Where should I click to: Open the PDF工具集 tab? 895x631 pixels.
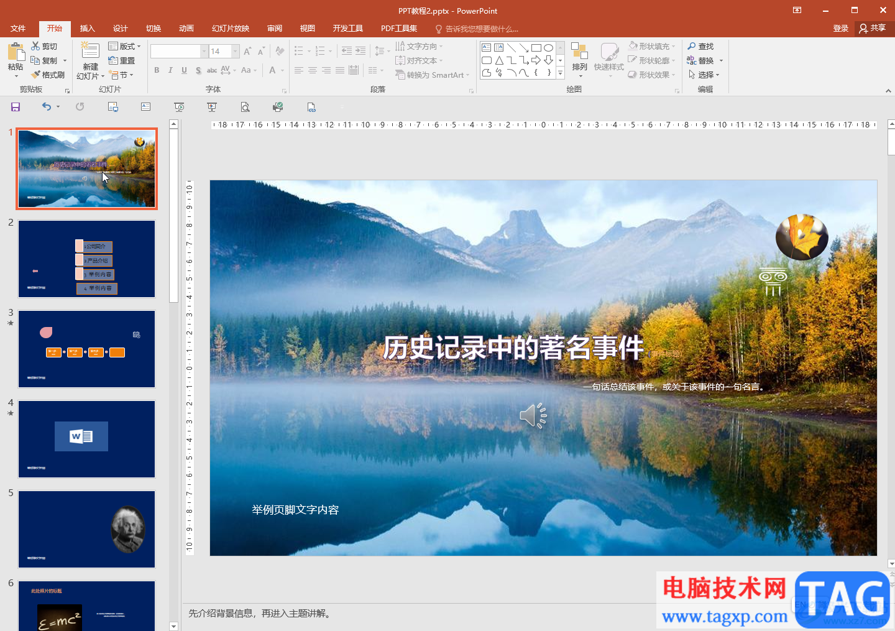399,29
